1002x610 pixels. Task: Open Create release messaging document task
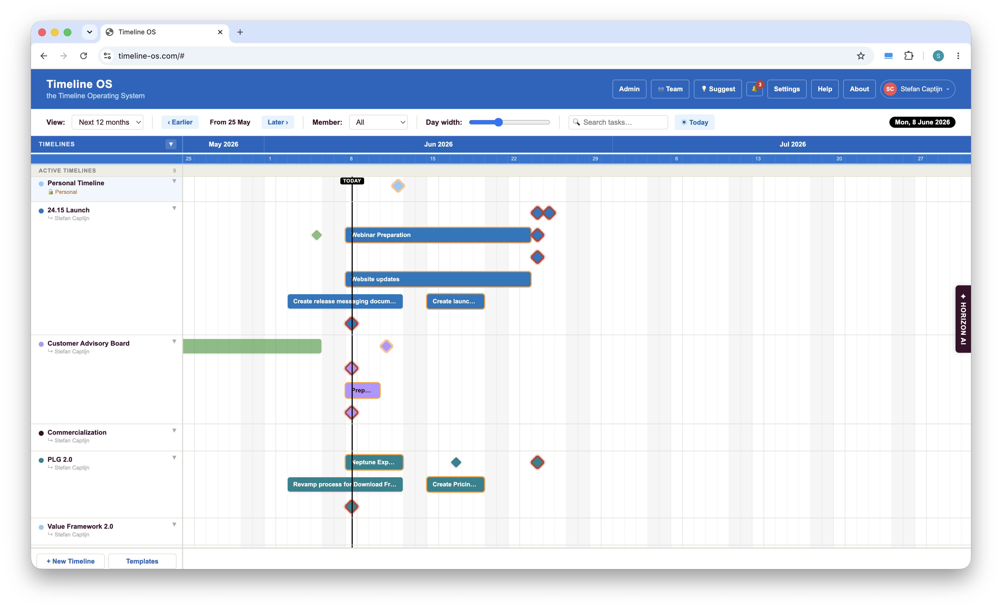click(x=345, y=302)
